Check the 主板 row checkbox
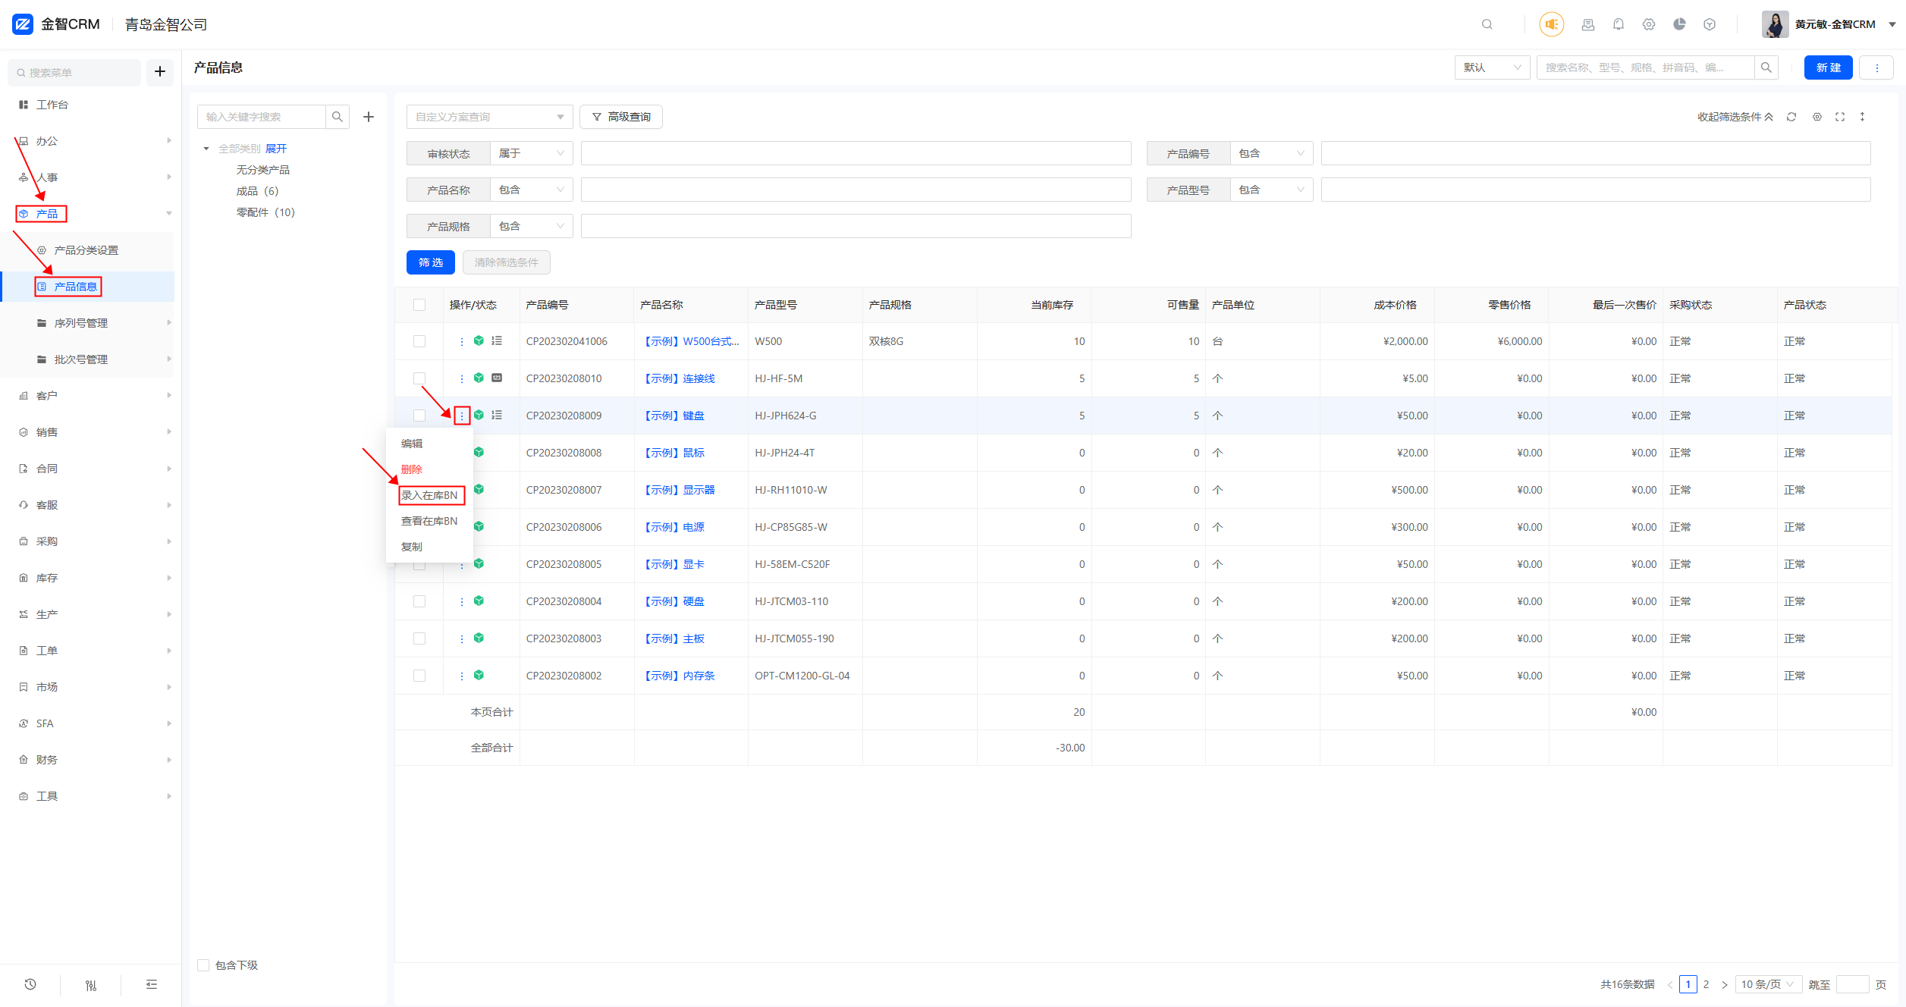Viewport: 1906px width, 1007px height. (x=419, y=638)
